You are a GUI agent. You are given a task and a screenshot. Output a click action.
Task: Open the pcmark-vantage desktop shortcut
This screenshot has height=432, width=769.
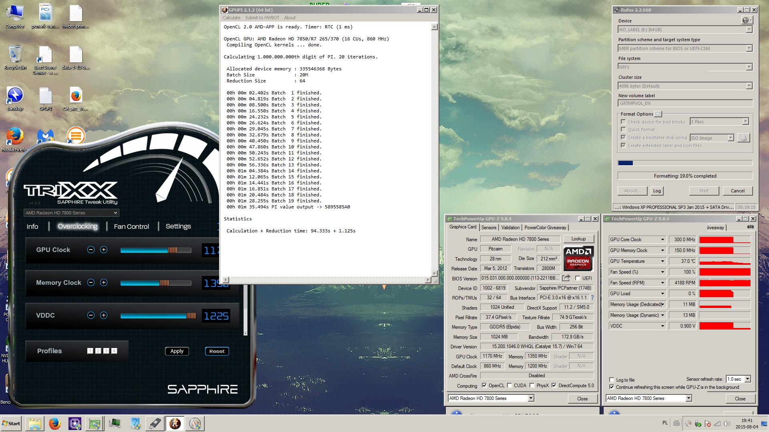[45, 16]
